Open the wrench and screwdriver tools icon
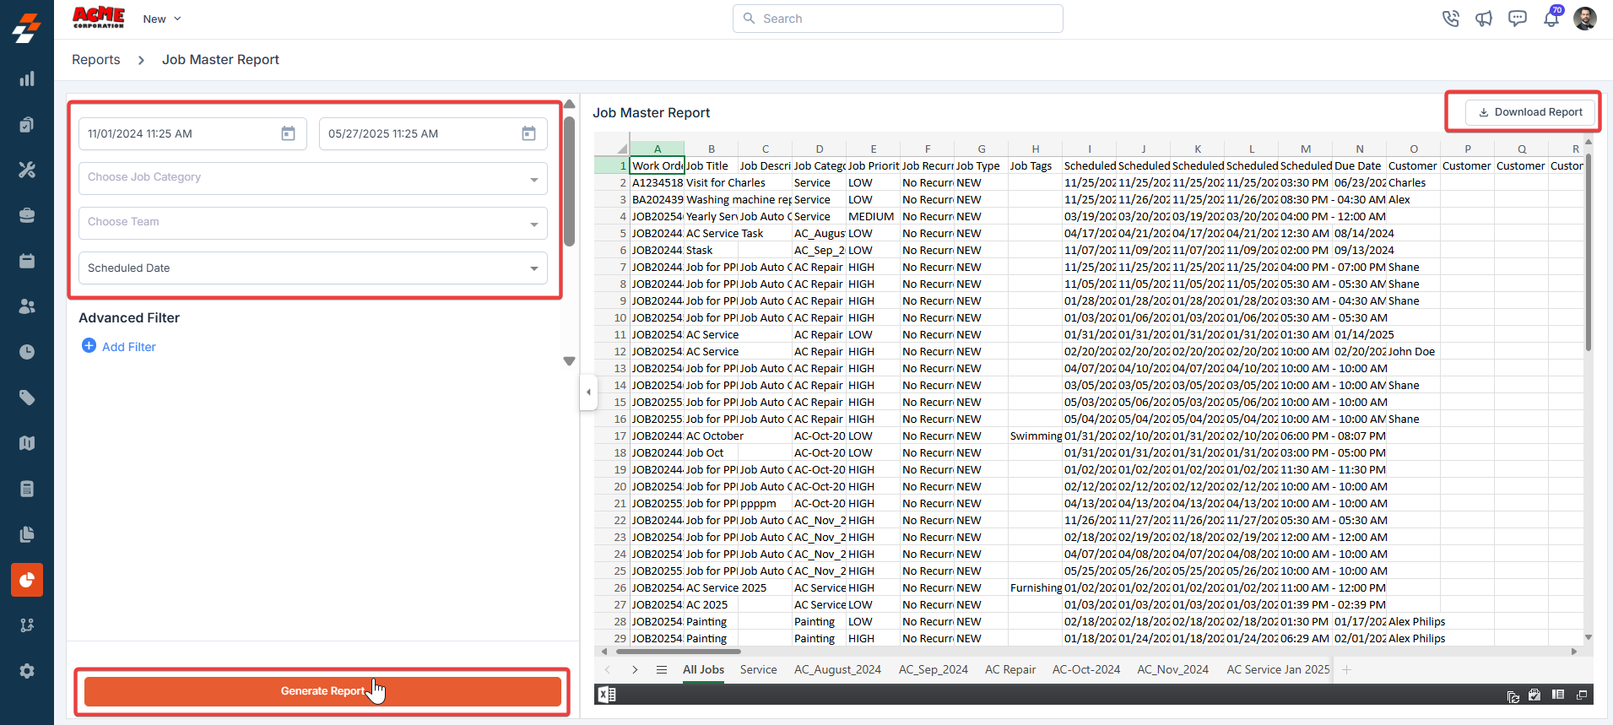This screenshot has width=1613, height=725. click(x=27, y=170)
